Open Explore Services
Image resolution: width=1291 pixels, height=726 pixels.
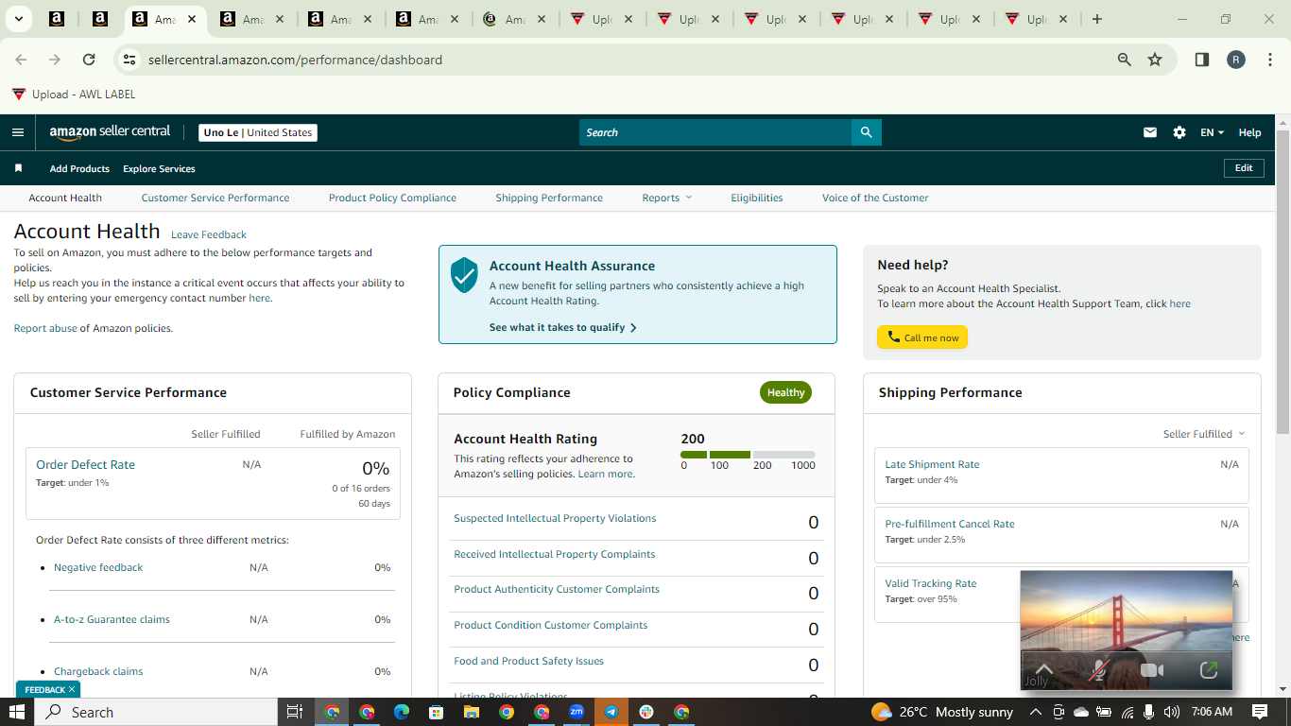click(x=159, y=168)
